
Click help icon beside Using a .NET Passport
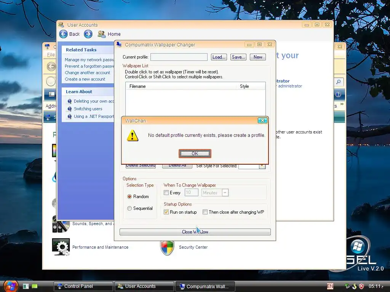pos(70,116)
